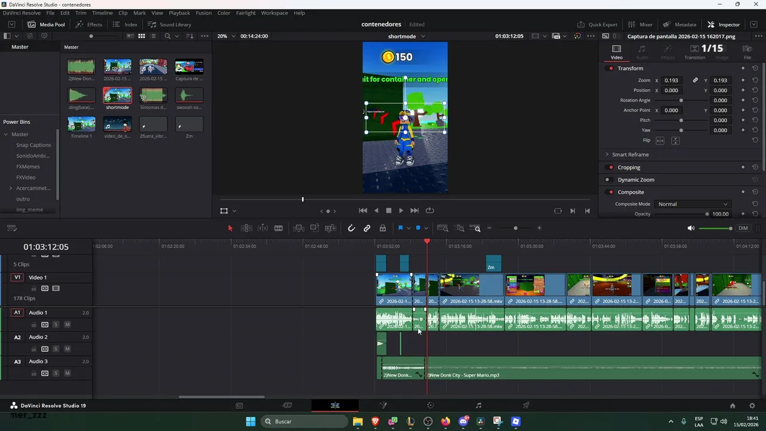Mute Audio 1 track M button
Viewport: 766px width, 431px height.
[x=67, y=324]
